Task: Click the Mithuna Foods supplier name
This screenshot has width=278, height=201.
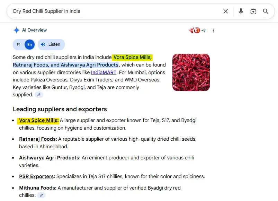Action: [37, 188]
